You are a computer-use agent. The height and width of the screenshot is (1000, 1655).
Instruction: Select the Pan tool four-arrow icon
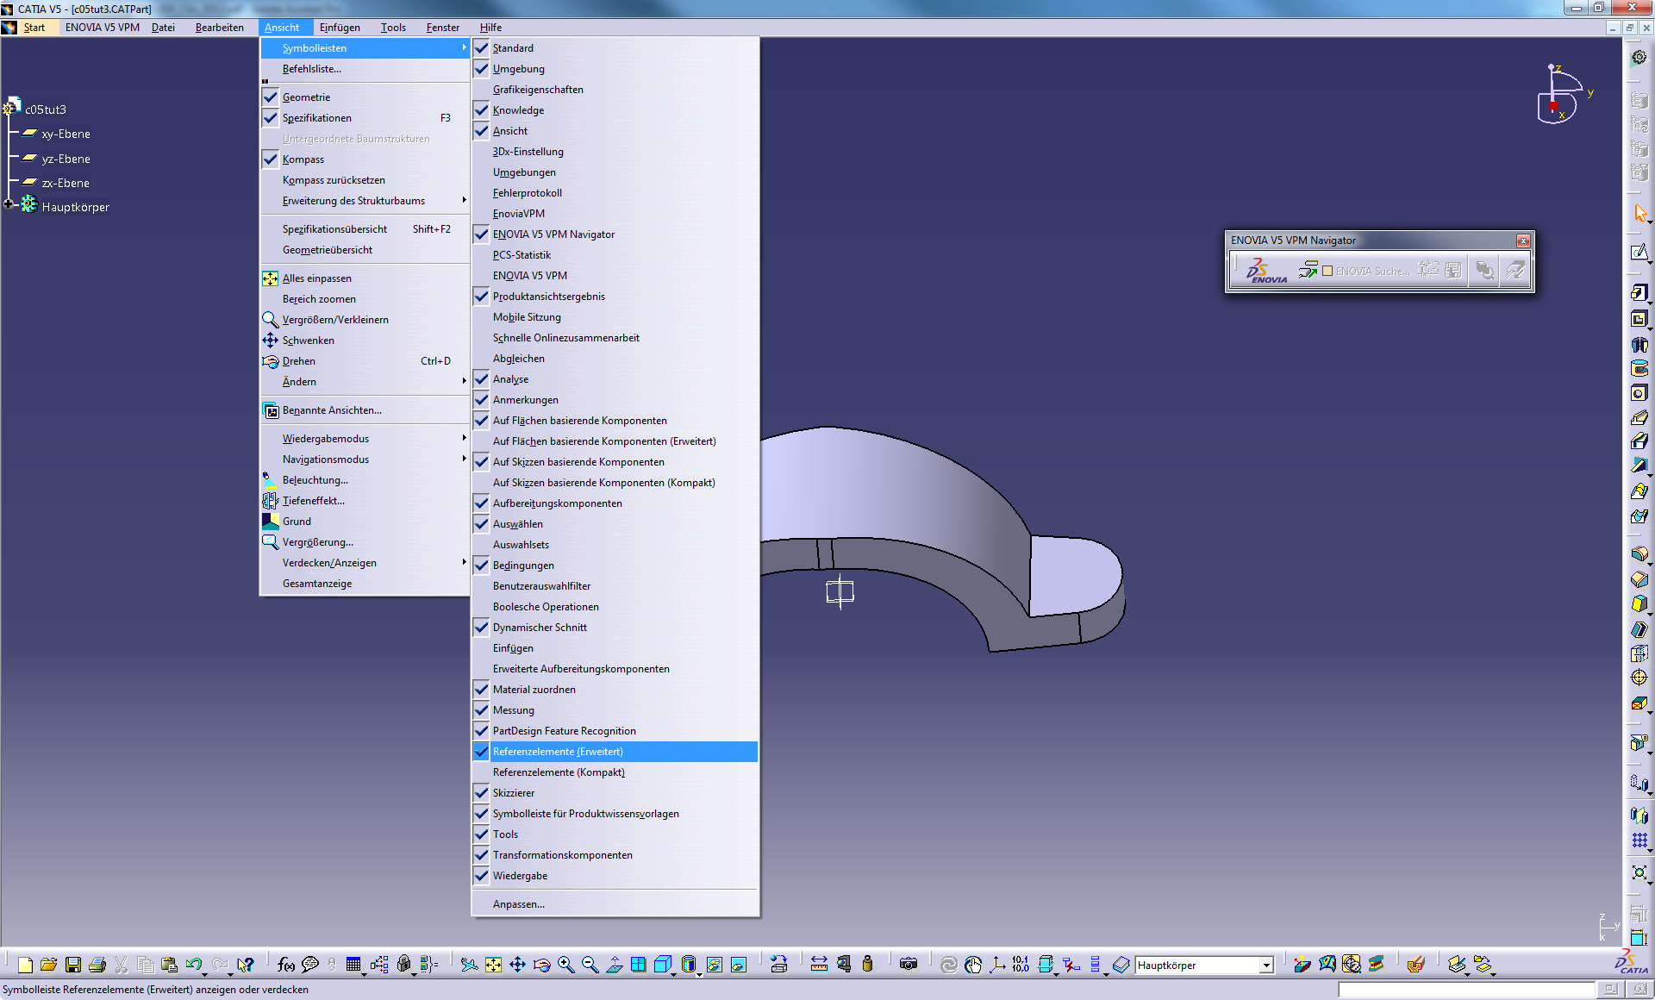pos(517,965)
